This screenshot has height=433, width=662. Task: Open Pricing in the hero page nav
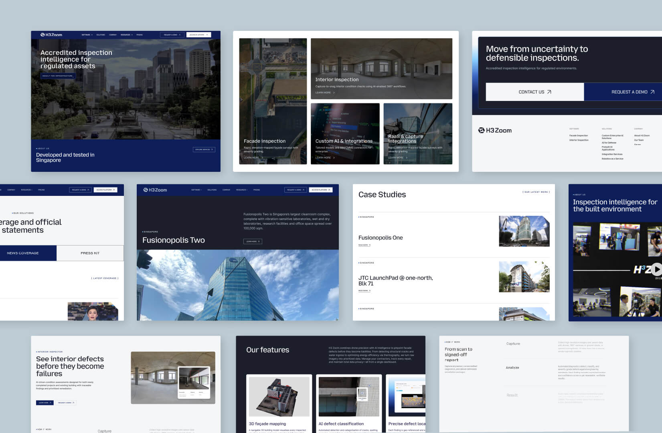[140, 35]
